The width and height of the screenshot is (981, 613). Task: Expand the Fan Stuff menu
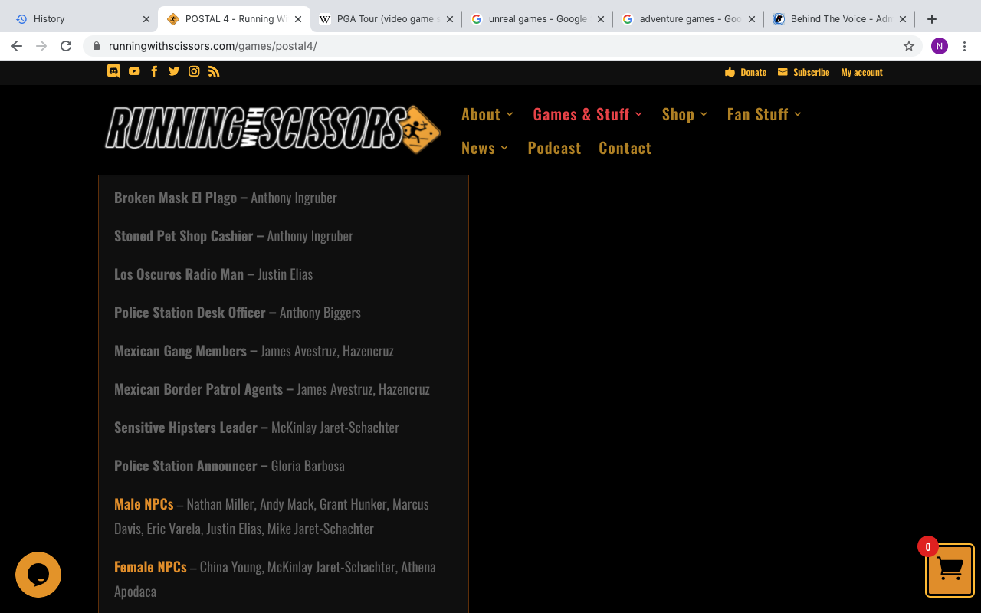764,114
